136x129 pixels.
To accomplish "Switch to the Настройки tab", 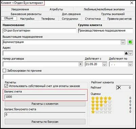I will 27,19.
